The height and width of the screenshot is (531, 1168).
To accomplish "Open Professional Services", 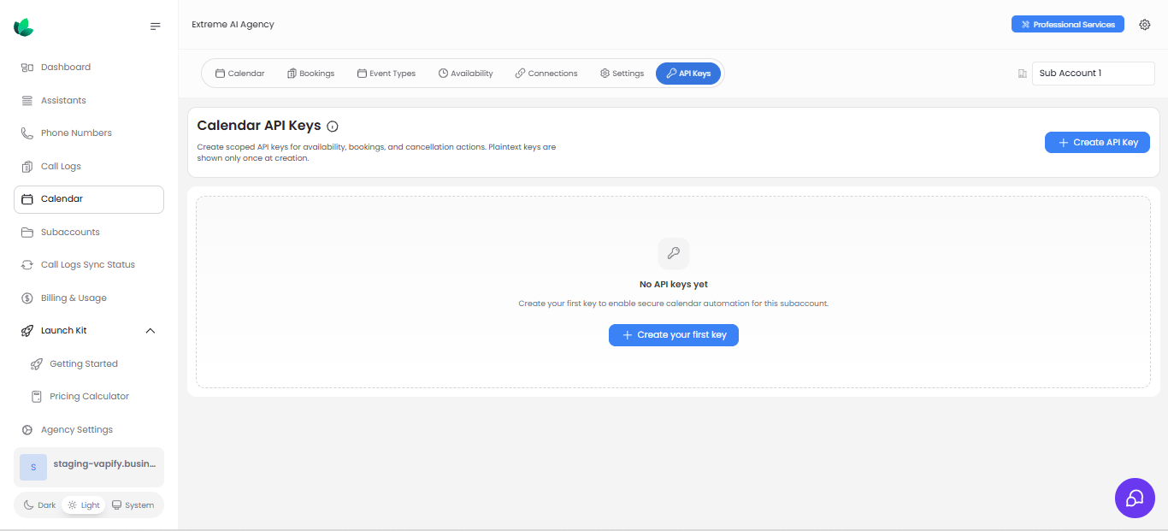I will [1068, 25].
